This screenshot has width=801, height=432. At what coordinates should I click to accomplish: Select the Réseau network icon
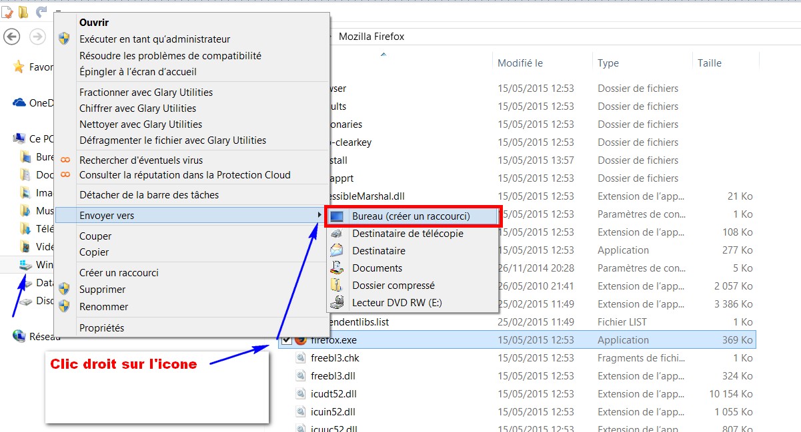pyautogui.click(x=19, y=337)
